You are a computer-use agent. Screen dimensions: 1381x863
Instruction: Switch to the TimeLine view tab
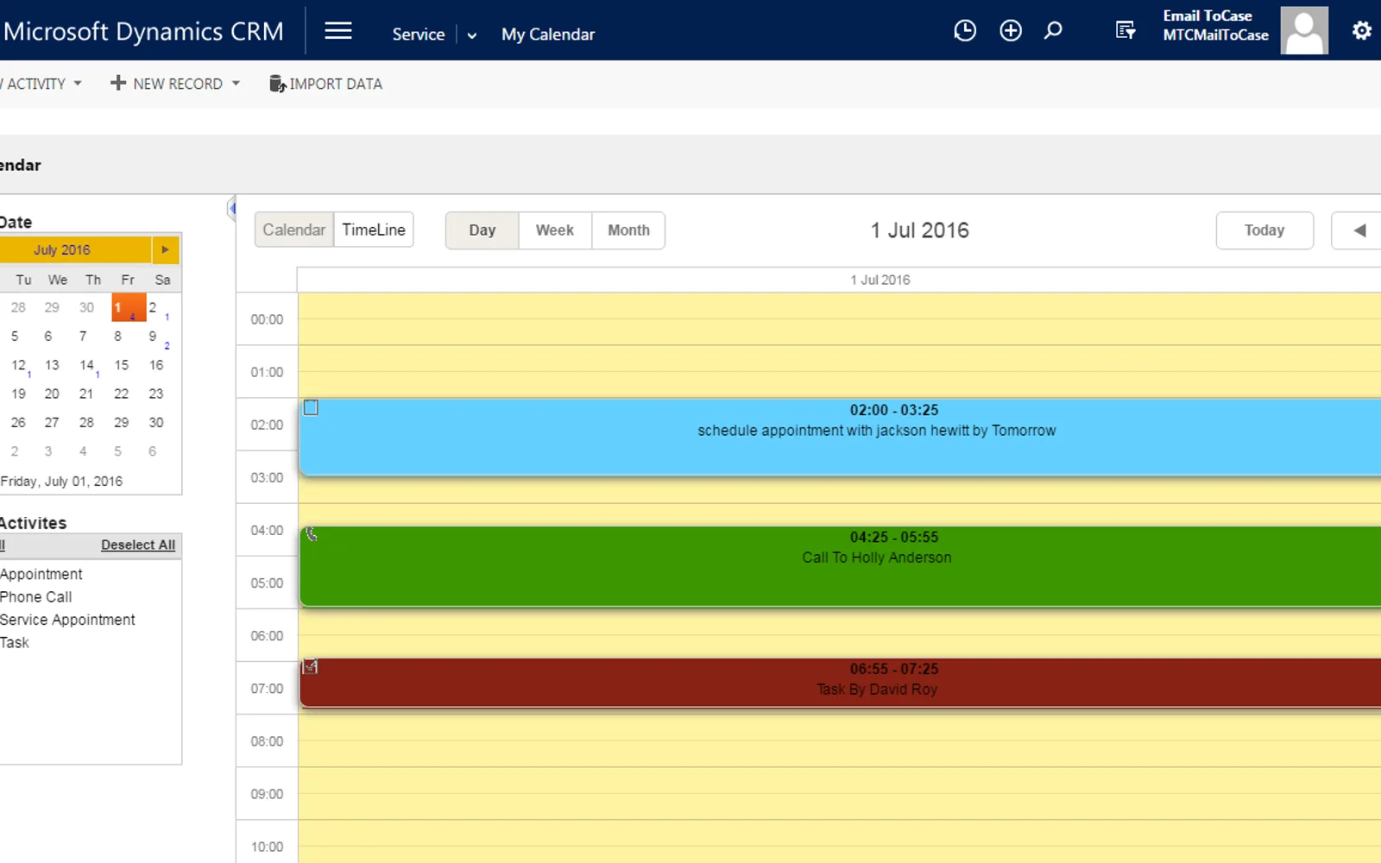tap(374, 230)
